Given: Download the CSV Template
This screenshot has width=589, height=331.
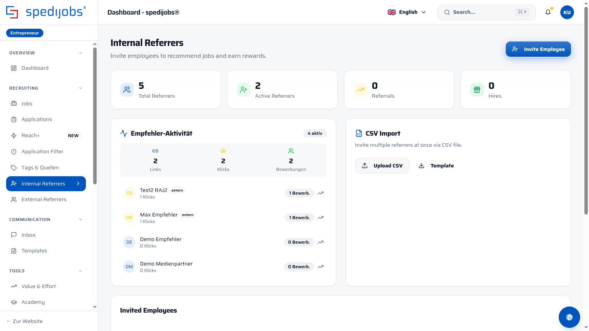Looking at the screenshot, I should tap(436, 165).
